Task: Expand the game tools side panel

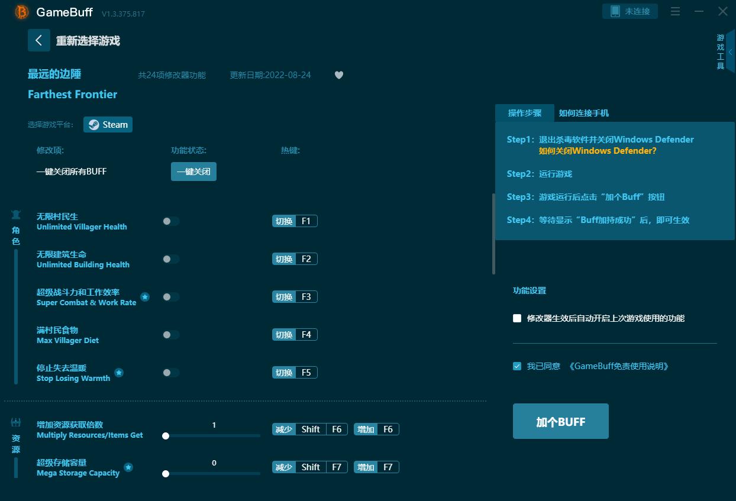Action: pos(731,52)
